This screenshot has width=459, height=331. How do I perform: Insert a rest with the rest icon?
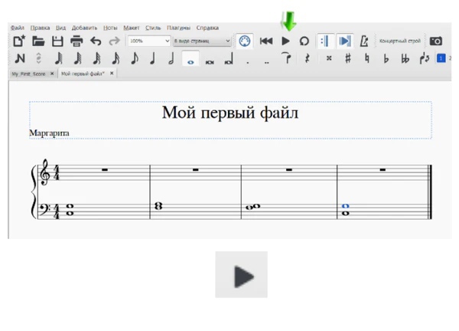click(x=307, y=58)
